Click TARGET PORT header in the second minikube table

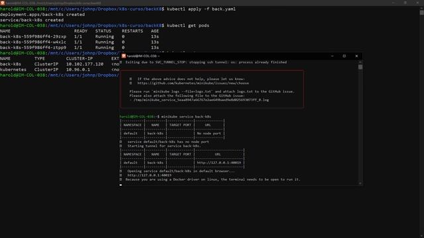[x=180, y=154]
